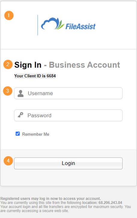The height and width of the screenshot is (218, 137).
Task: Select the orange number 2 marker
Action: 8,64
